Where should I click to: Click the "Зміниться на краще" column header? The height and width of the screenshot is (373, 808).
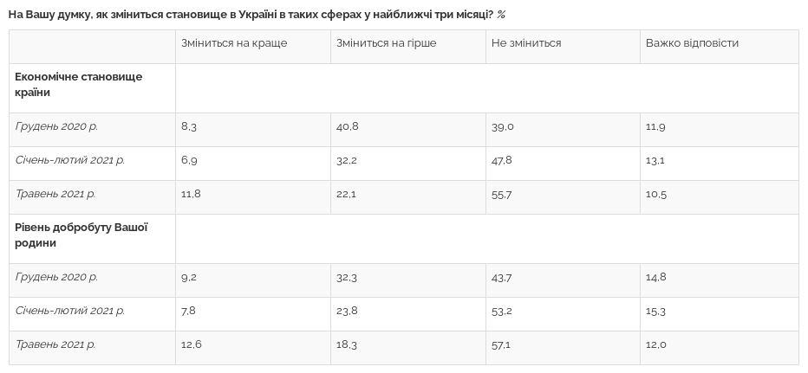pos(233,43)
